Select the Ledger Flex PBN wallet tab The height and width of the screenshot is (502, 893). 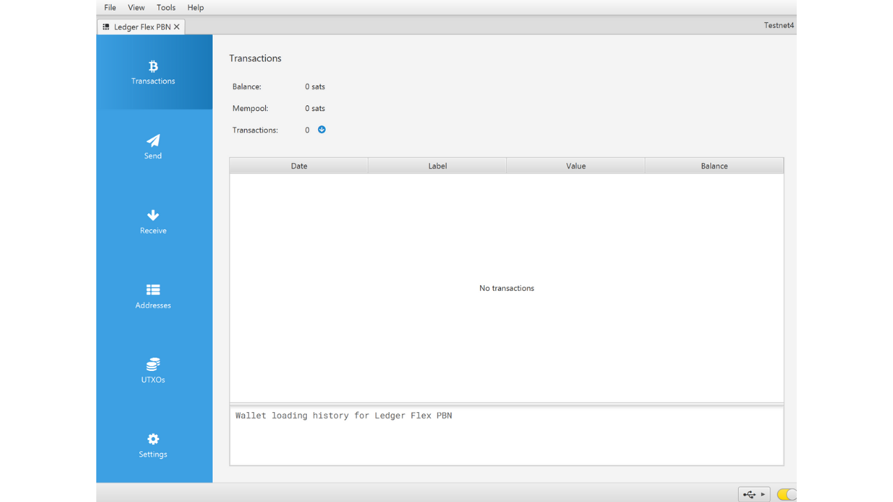(x=142, y=26)
